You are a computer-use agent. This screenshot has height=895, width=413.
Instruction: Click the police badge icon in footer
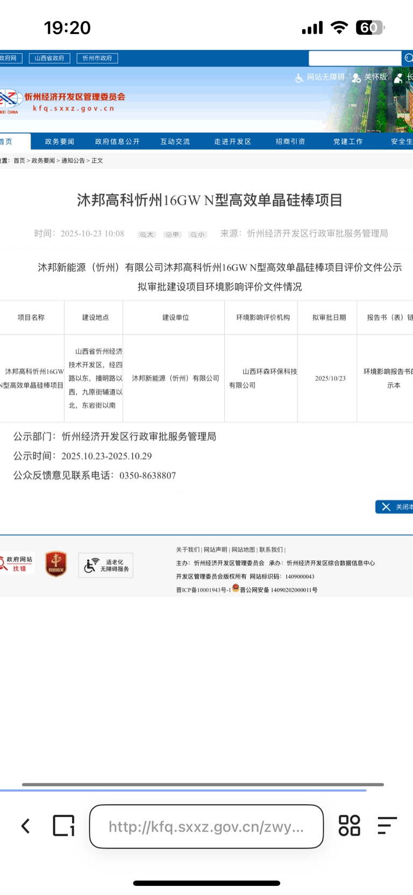coord(236,588)
